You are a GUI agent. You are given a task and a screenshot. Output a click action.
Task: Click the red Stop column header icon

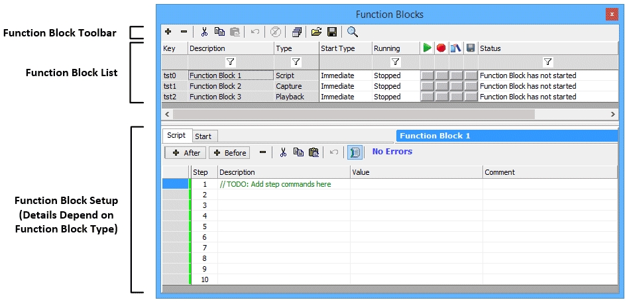441,48
